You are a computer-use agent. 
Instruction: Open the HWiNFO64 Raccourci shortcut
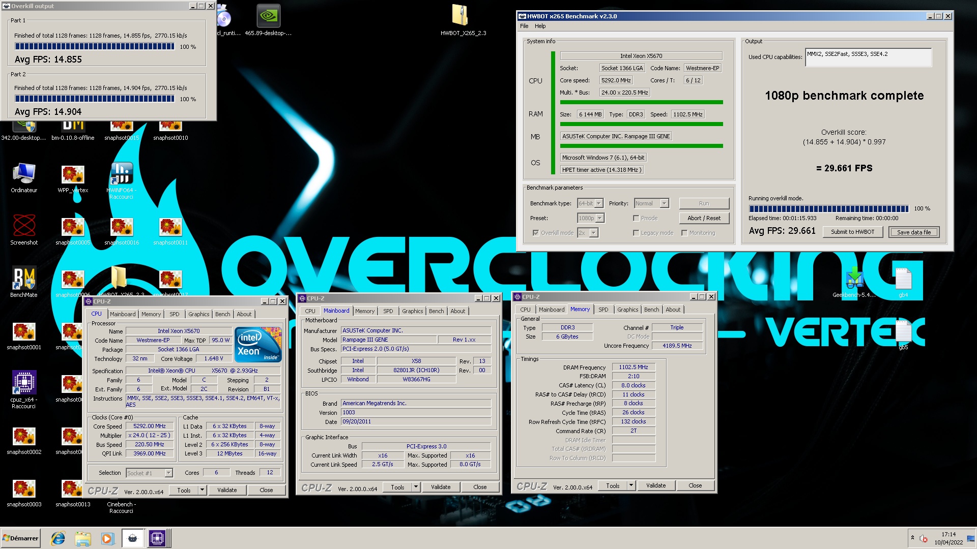click(121, 180)
